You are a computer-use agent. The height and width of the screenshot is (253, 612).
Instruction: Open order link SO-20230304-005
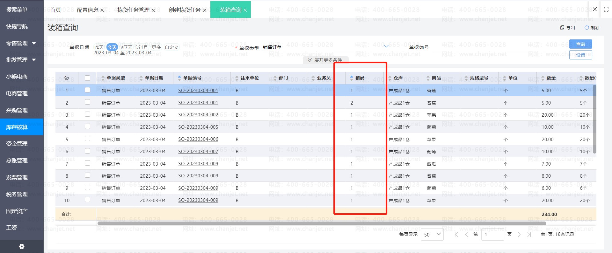coord(198,127)
